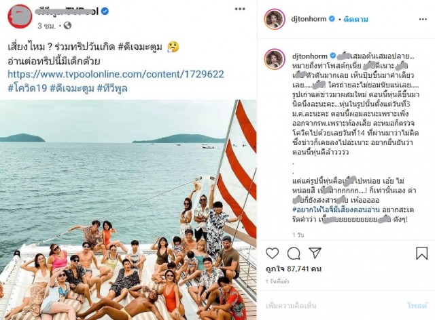Save post with bookmark icon

coord(421,253)
